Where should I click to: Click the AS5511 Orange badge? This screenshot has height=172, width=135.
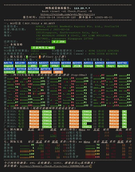[x=89, y=64]
